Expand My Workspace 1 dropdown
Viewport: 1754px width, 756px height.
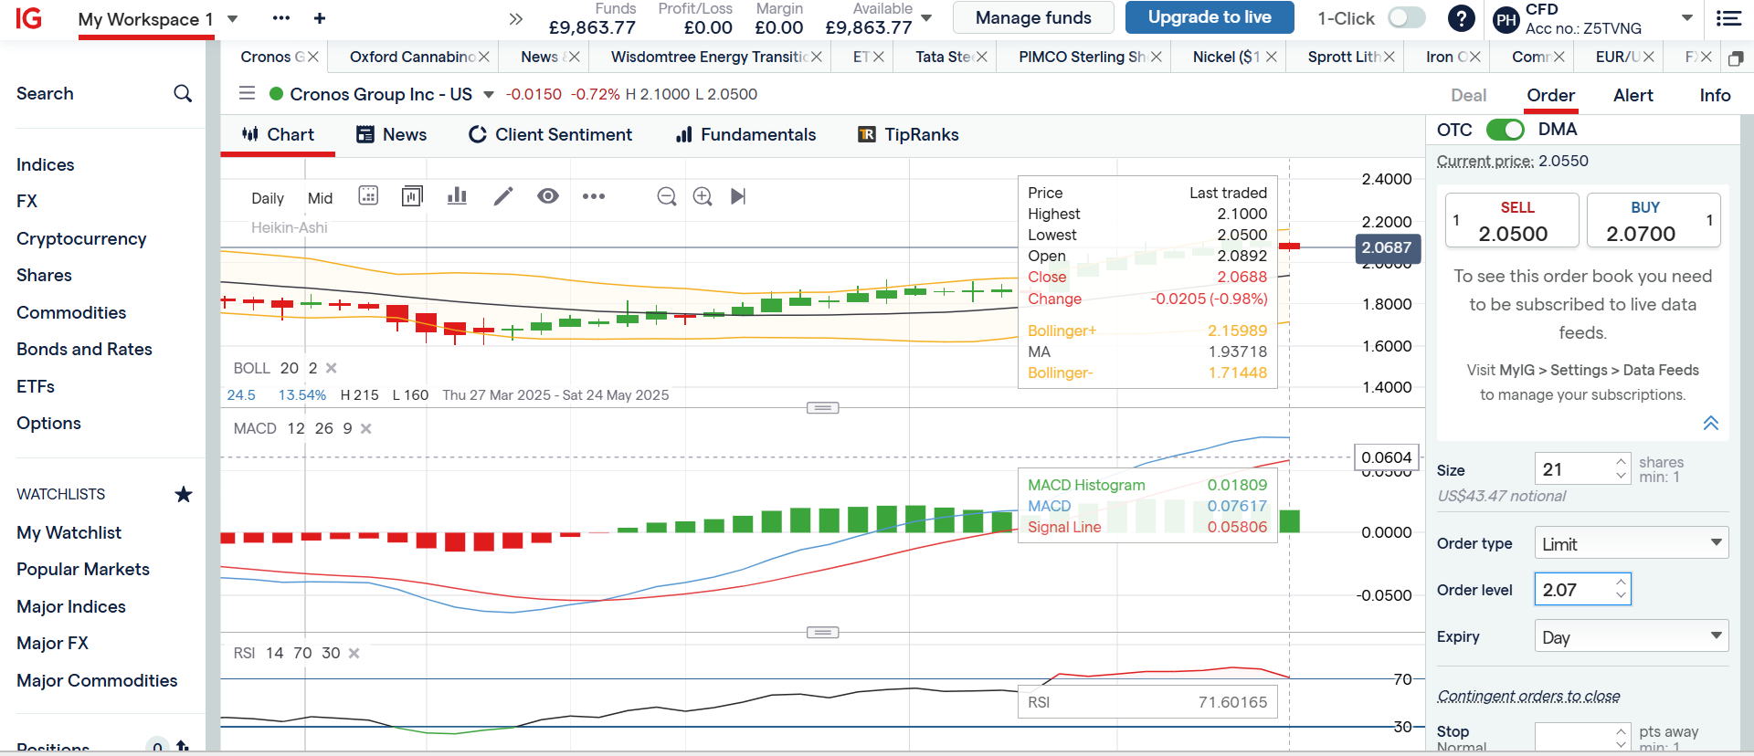232,18
